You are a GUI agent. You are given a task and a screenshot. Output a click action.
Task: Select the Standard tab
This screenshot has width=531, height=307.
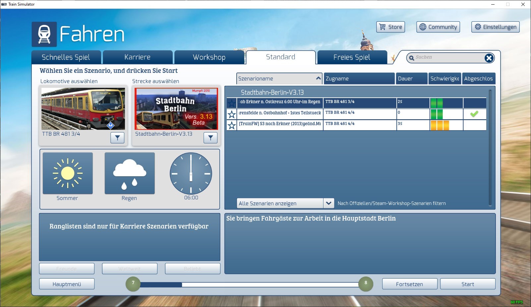point(281,57)
